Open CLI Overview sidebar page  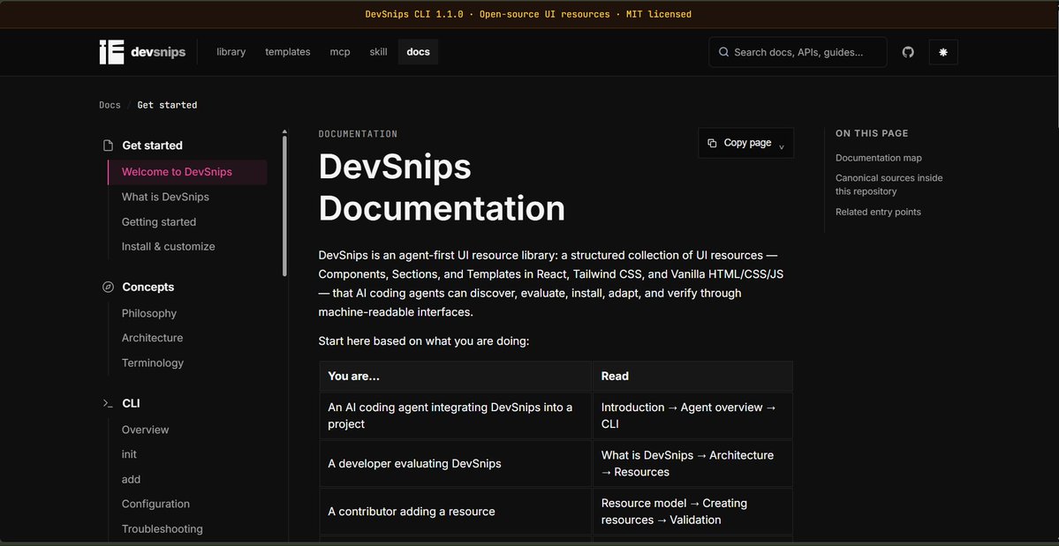(145, 430)
